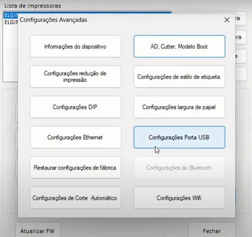Image resolution: width=252 pixels, height=237 pixels.
Task: Open Configurações largura de papel
Action: (x=179, y=107)
